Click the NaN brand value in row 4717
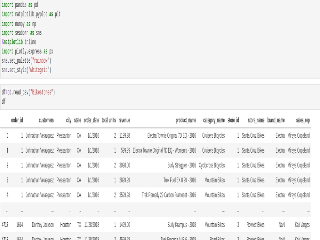320x240 pixels. (x=282, y=225)
